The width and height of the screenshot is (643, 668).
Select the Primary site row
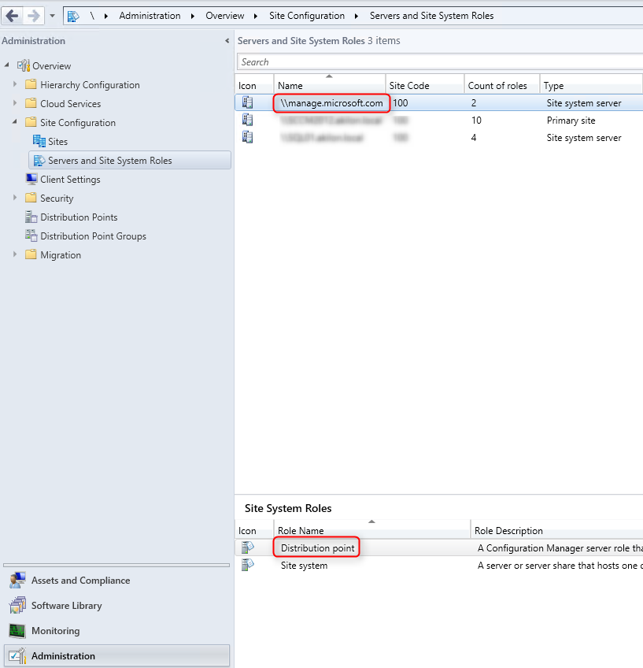pyautogui.click(x=438, y=121)
